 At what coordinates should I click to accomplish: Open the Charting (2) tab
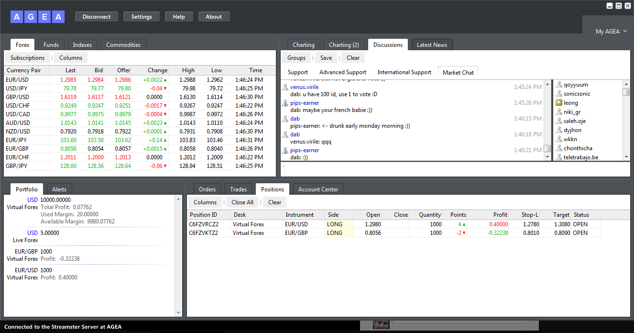[344, 45]
